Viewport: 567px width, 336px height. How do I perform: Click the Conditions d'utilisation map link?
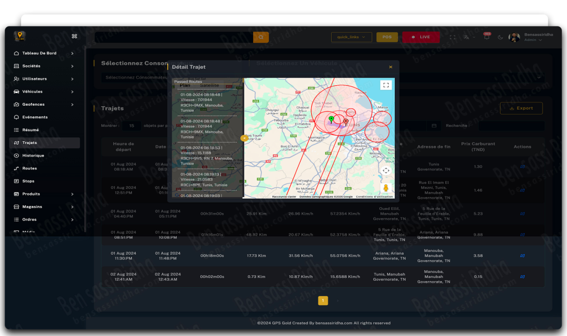tap(374, 197)
